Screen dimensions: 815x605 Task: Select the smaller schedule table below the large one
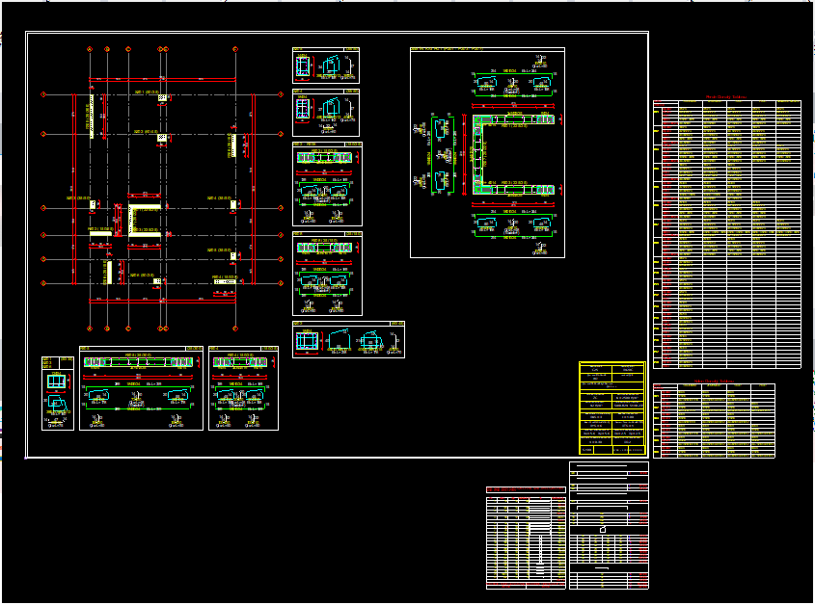pyautogui.click(x=714, y=422)
